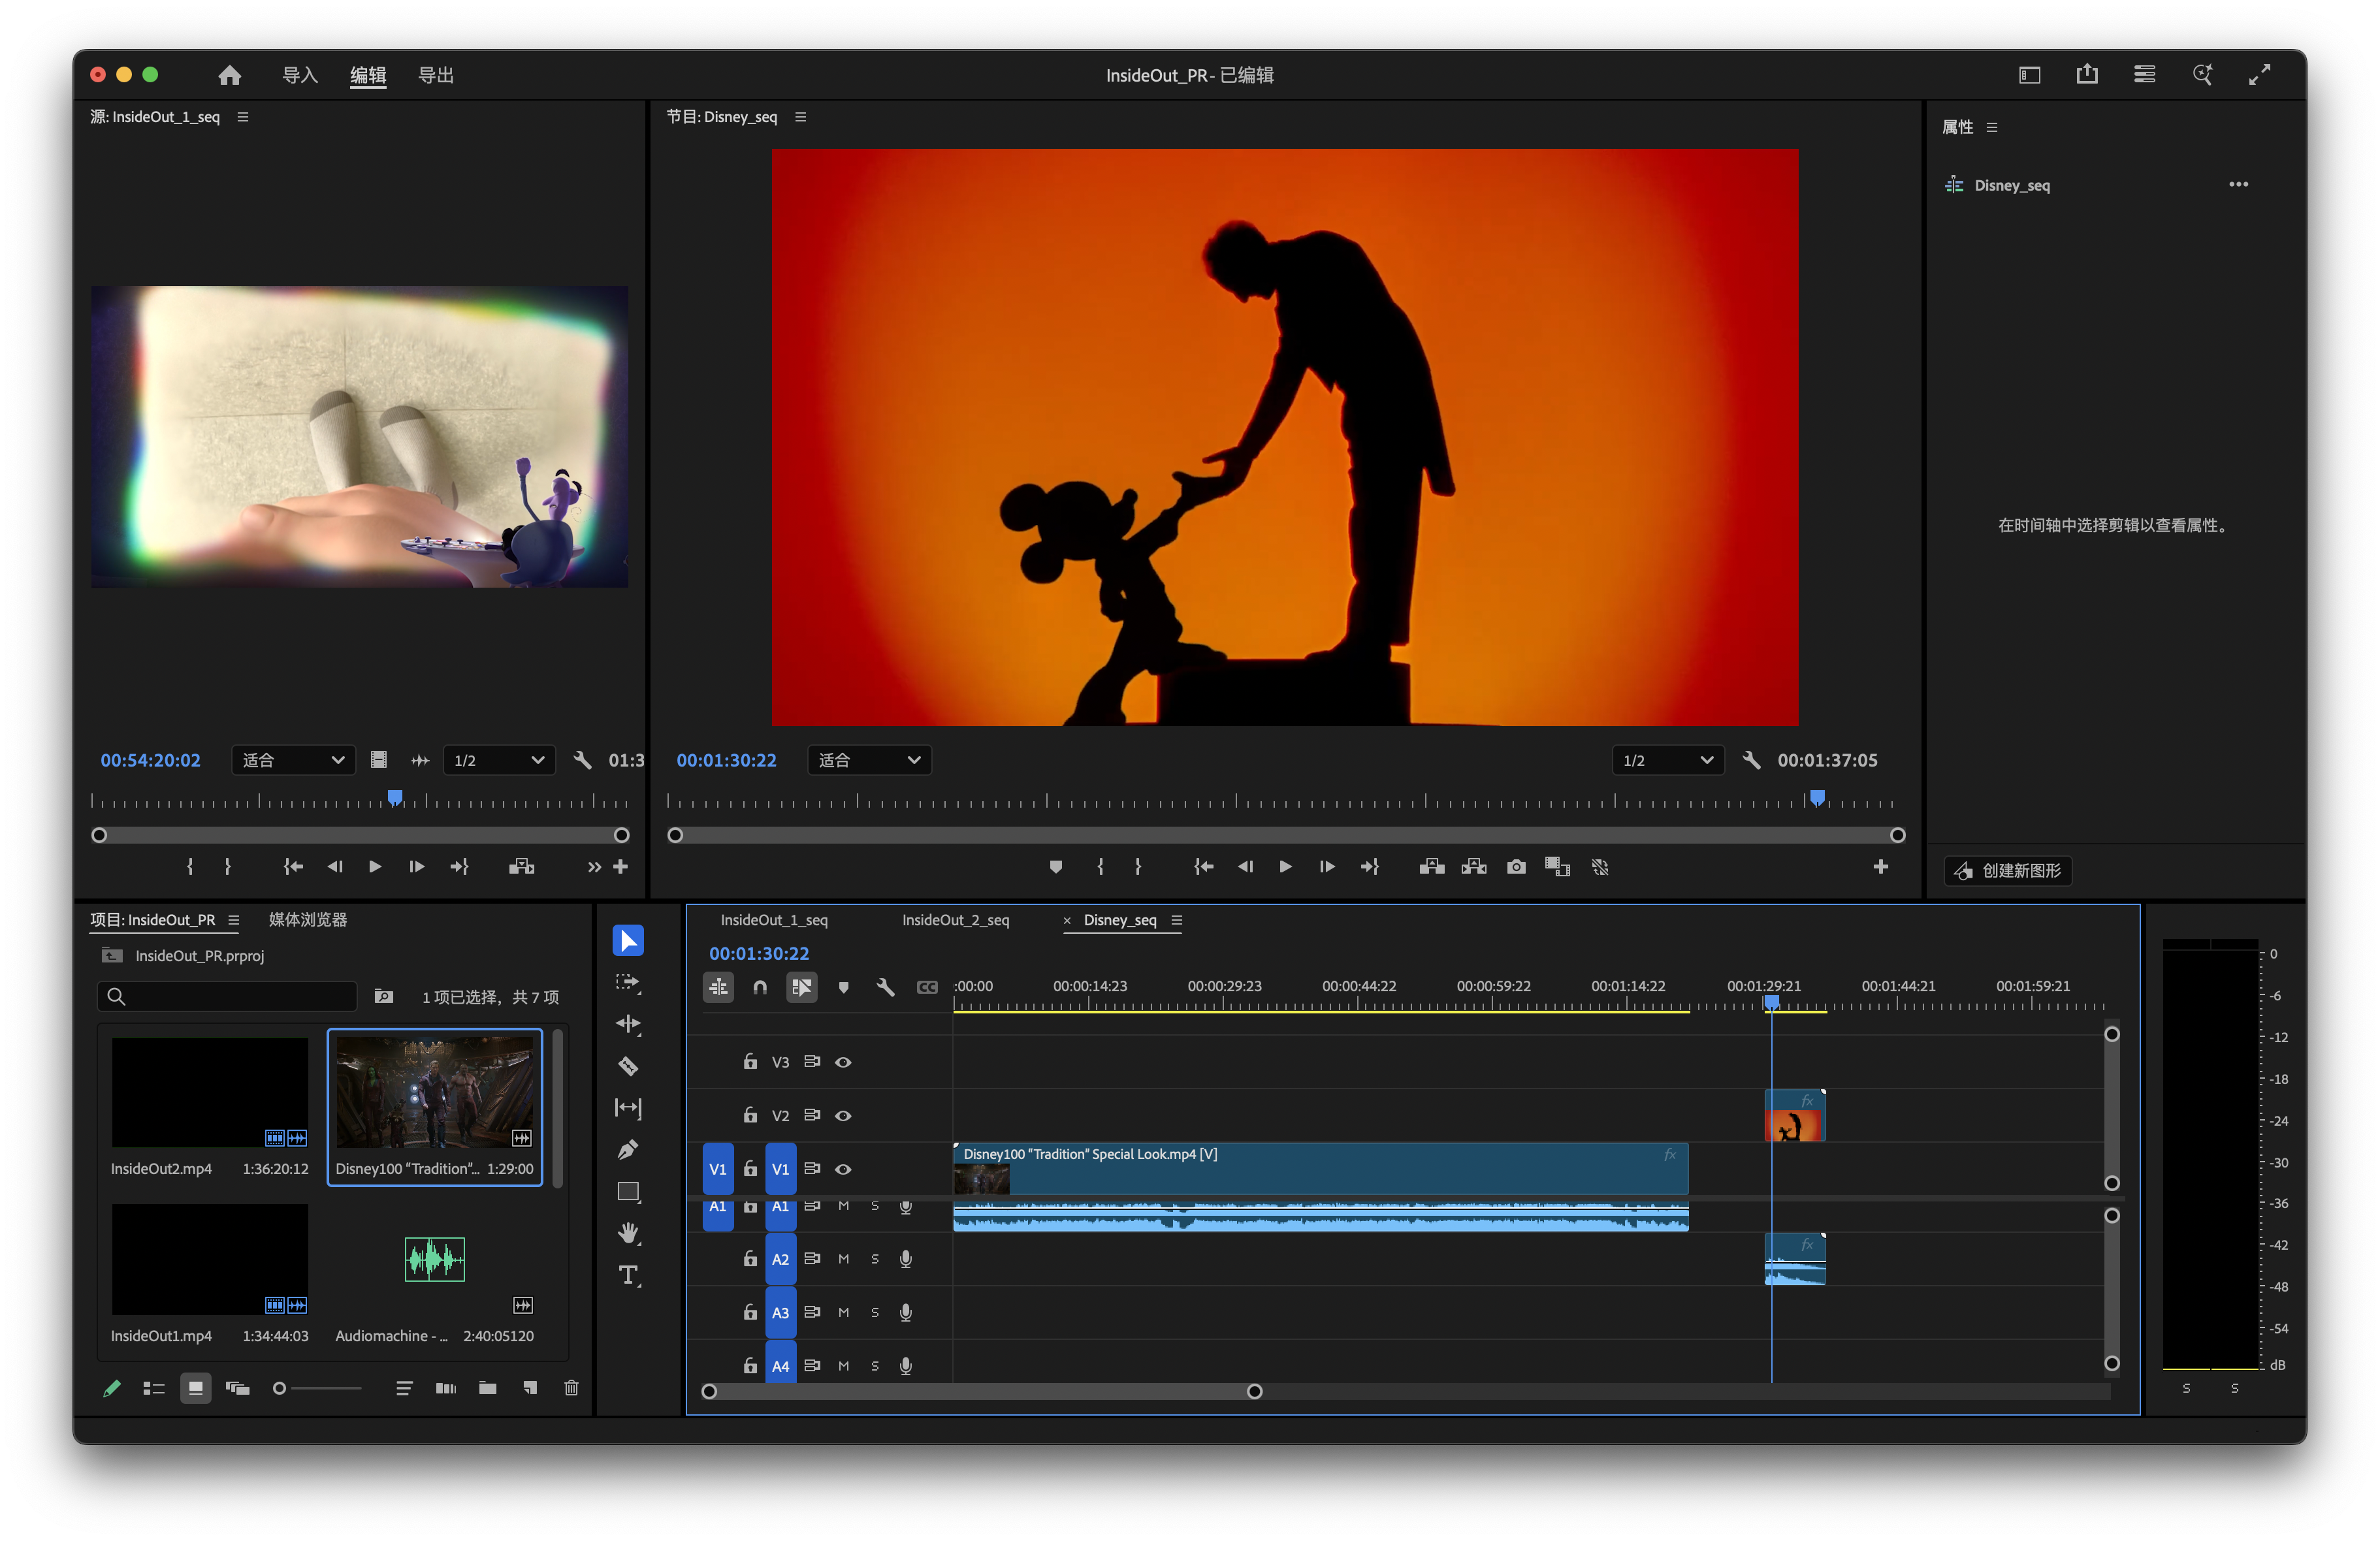
Task: Open Source monitor overflow chevrons
Action: tap(594, 867)
